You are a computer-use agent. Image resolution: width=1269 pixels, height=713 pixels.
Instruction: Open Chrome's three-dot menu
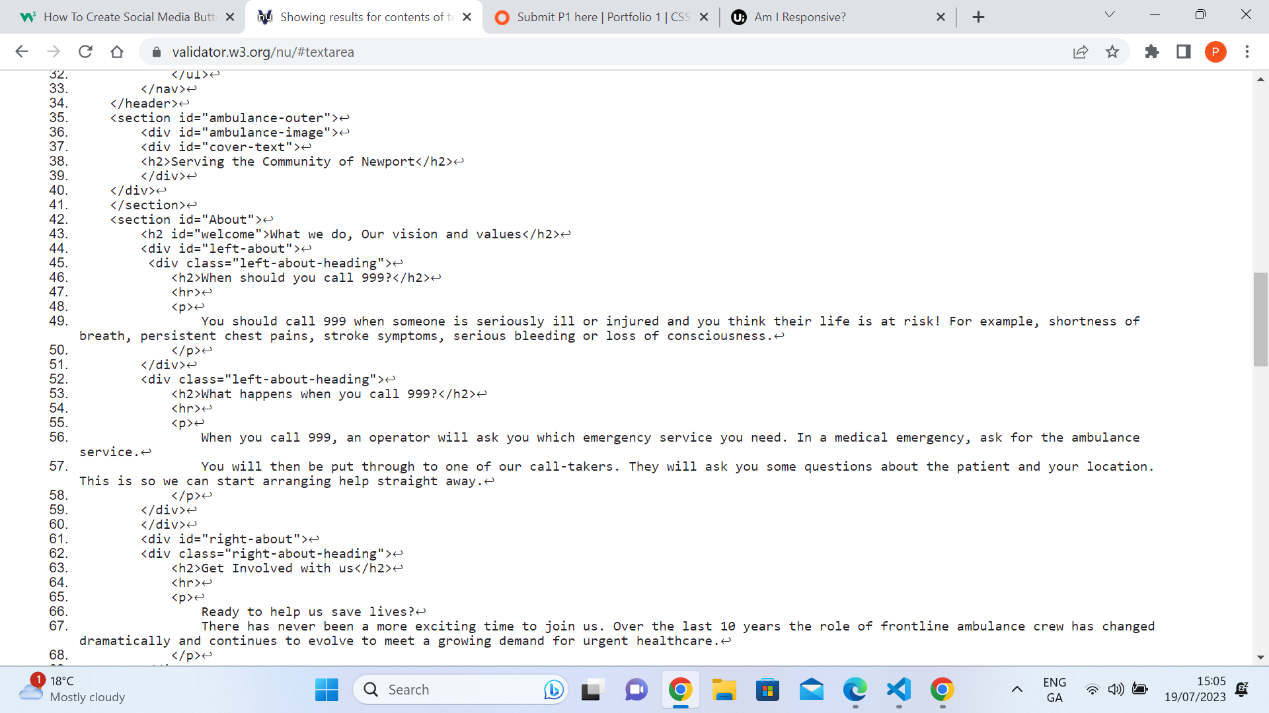[1247, 51]
